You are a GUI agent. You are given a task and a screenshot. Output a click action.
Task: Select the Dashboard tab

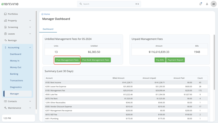tap(48, 29)
